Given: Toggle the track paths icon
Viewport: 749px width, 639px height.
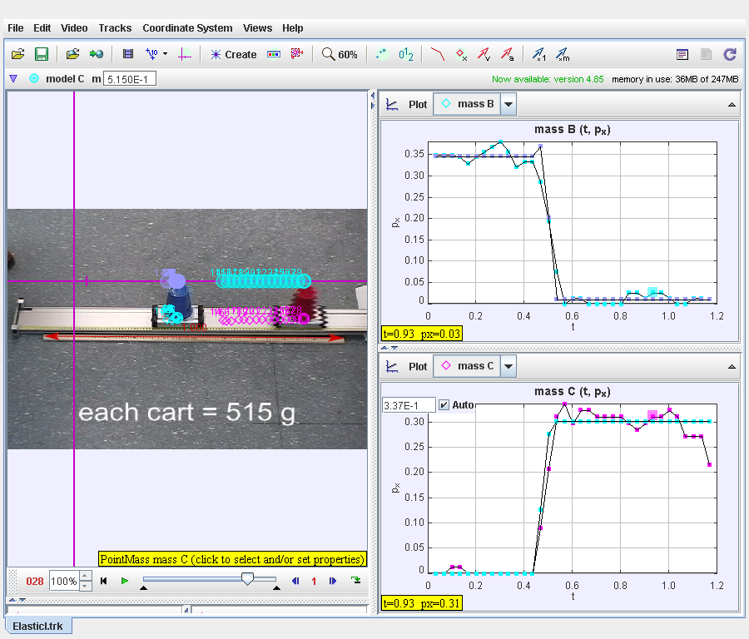Looking at the screenshot, I should [x=438, y=54].
